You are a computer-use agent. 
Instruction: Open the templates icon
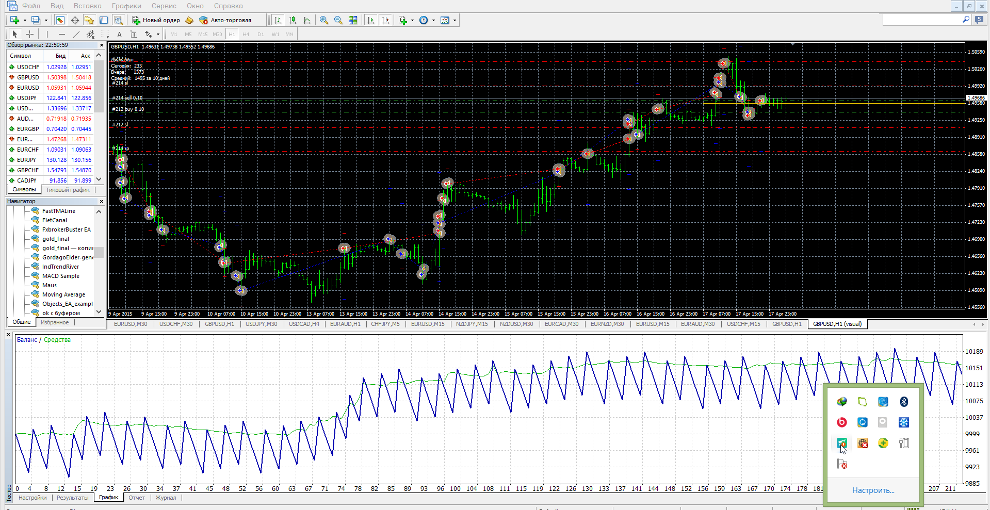(445, 20)
